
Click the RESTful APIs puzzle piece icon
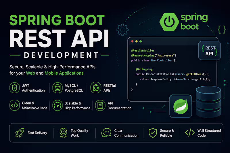(x=96, y=88)
